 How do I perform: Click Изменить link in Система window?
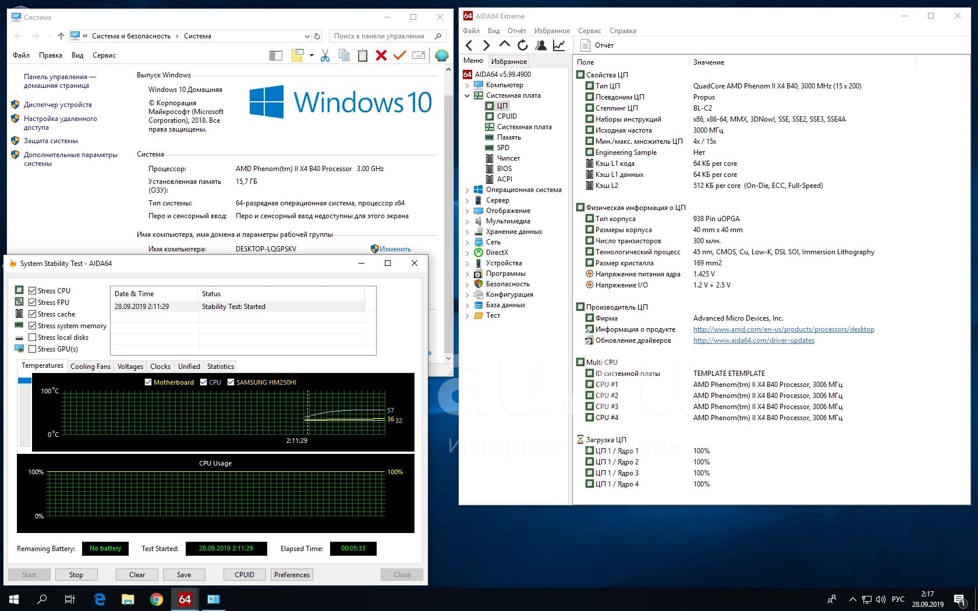click(395, 249)
